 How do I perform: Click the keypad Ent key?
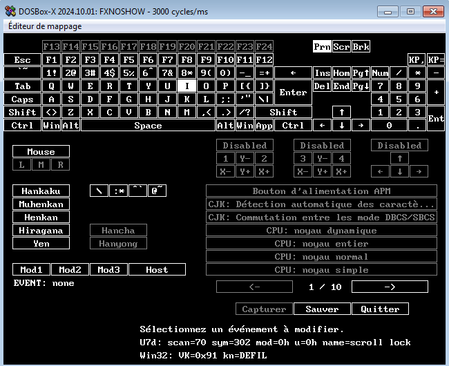436,119
